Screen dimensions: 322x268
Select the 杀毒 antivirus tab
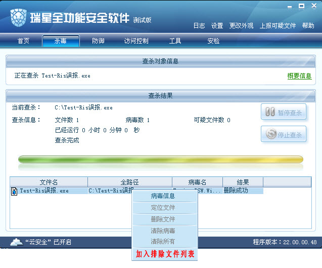tap(61, 41)
